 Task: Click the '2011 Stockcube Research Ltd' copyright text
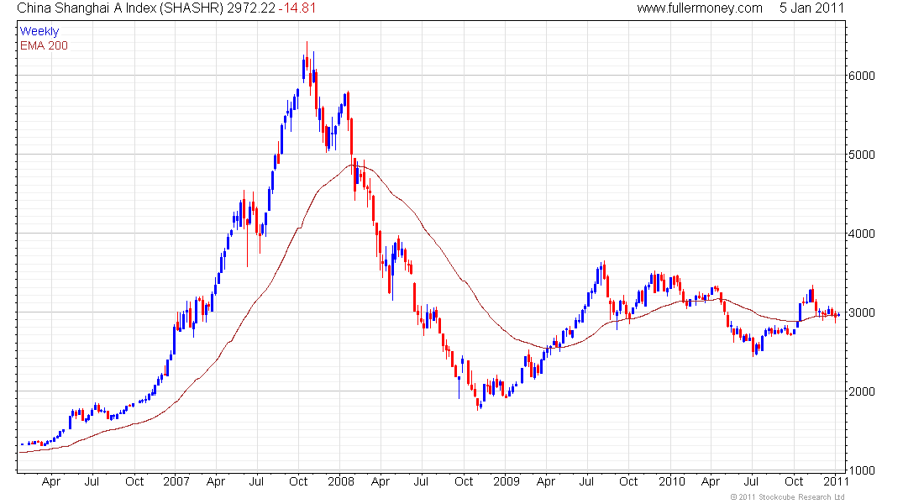tap(787, 497)
